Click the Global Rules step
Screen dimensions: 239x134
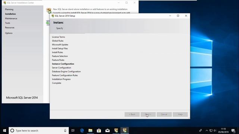(x=58, y=41)
